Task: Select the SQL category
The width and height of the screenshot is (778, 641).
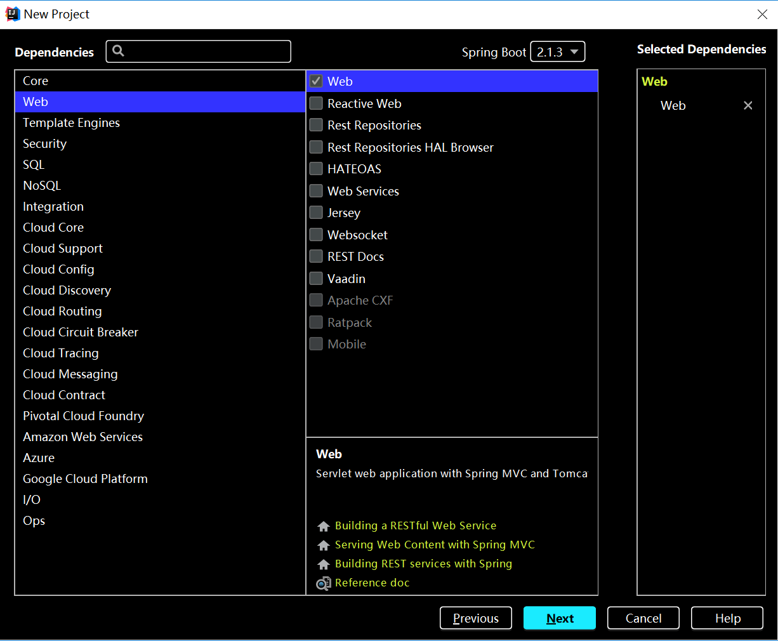Action: pyautogui.click(x=160, y=164)
